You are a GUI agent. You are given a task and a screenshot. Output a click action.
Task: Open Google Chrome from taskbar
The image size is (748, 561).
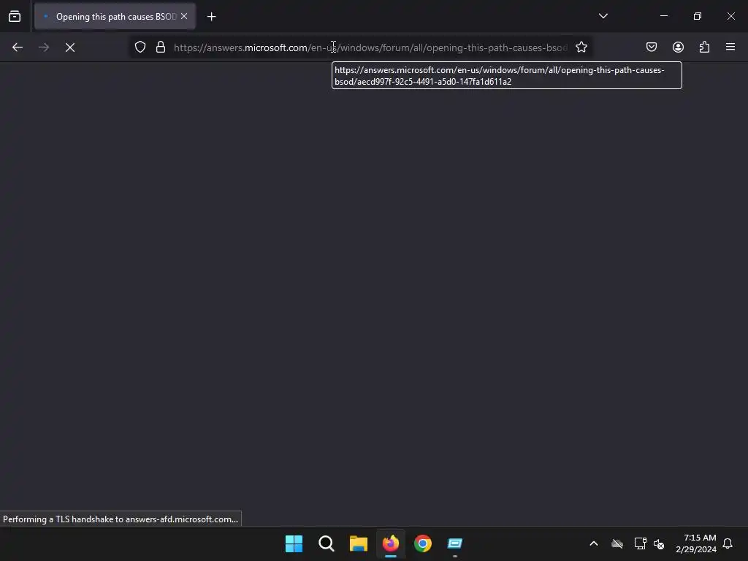tap(423, 543)
